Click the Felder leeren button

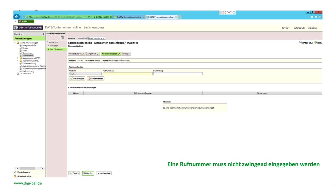tap(95, 79)
